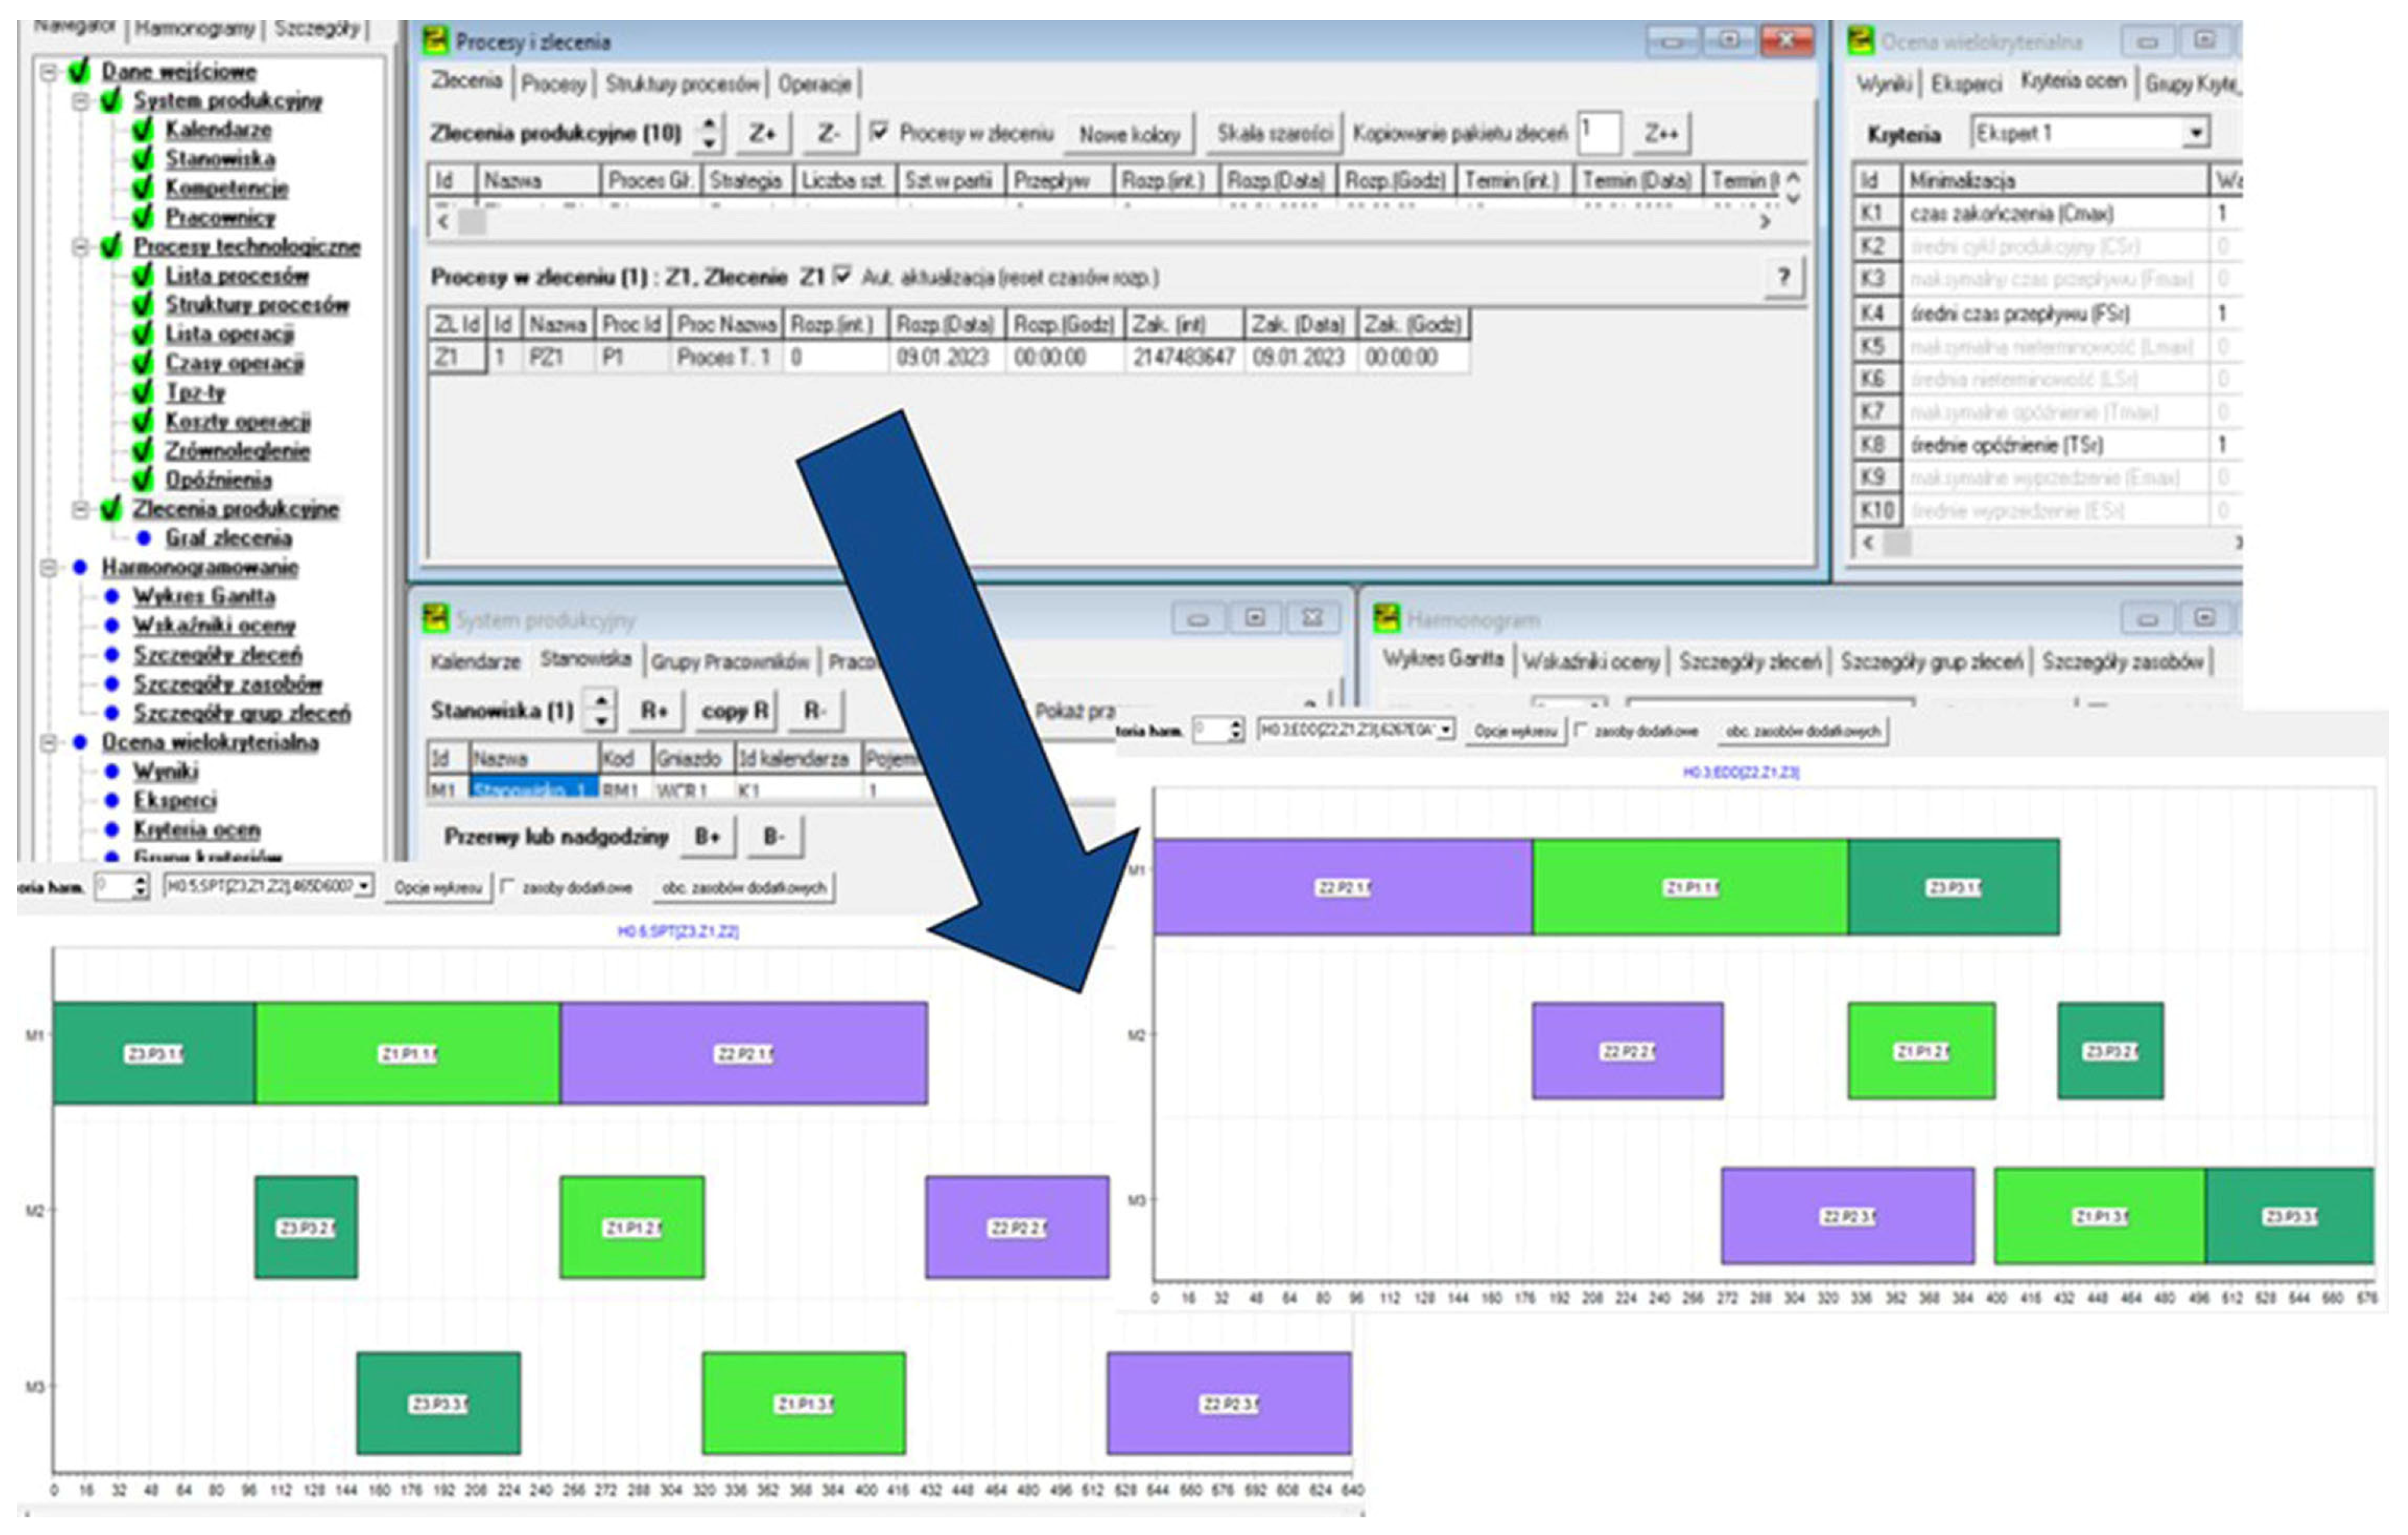Open the H0.5 SPT schedule dropdown
Screen dimensions: 2408x1535
(364, 886)
